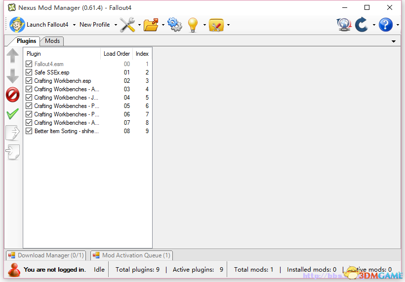This screenshot has height=282, width=405.
Task: Uncheck the Fallout4.esm plugin checkbox
Action: pos(29,64)
